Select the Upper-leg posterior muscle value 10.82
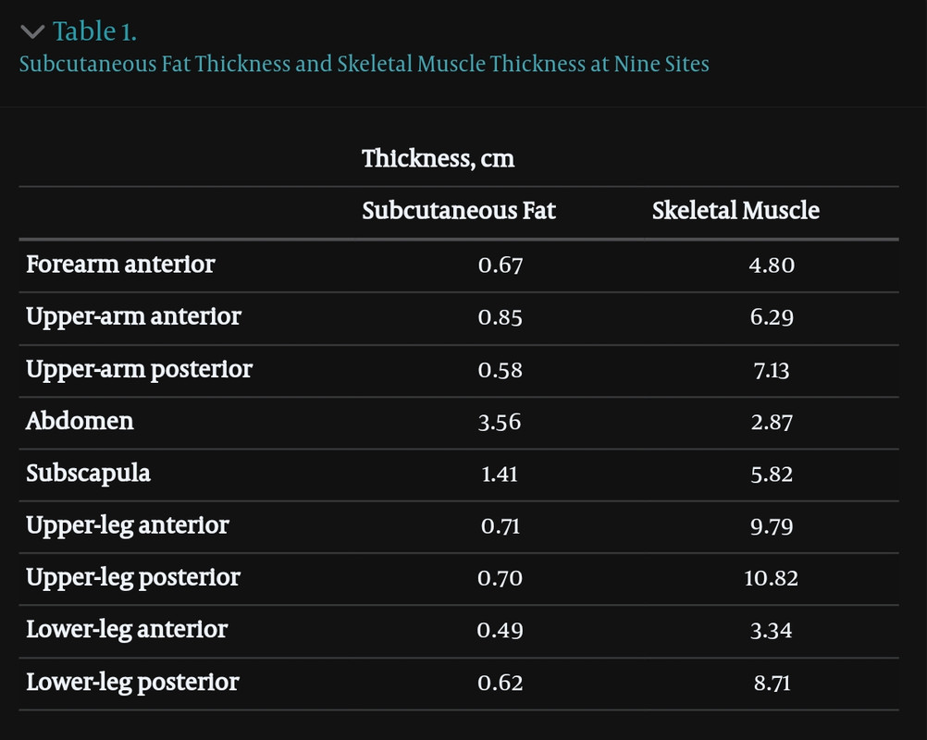927x740 pixels. point(771,578)
